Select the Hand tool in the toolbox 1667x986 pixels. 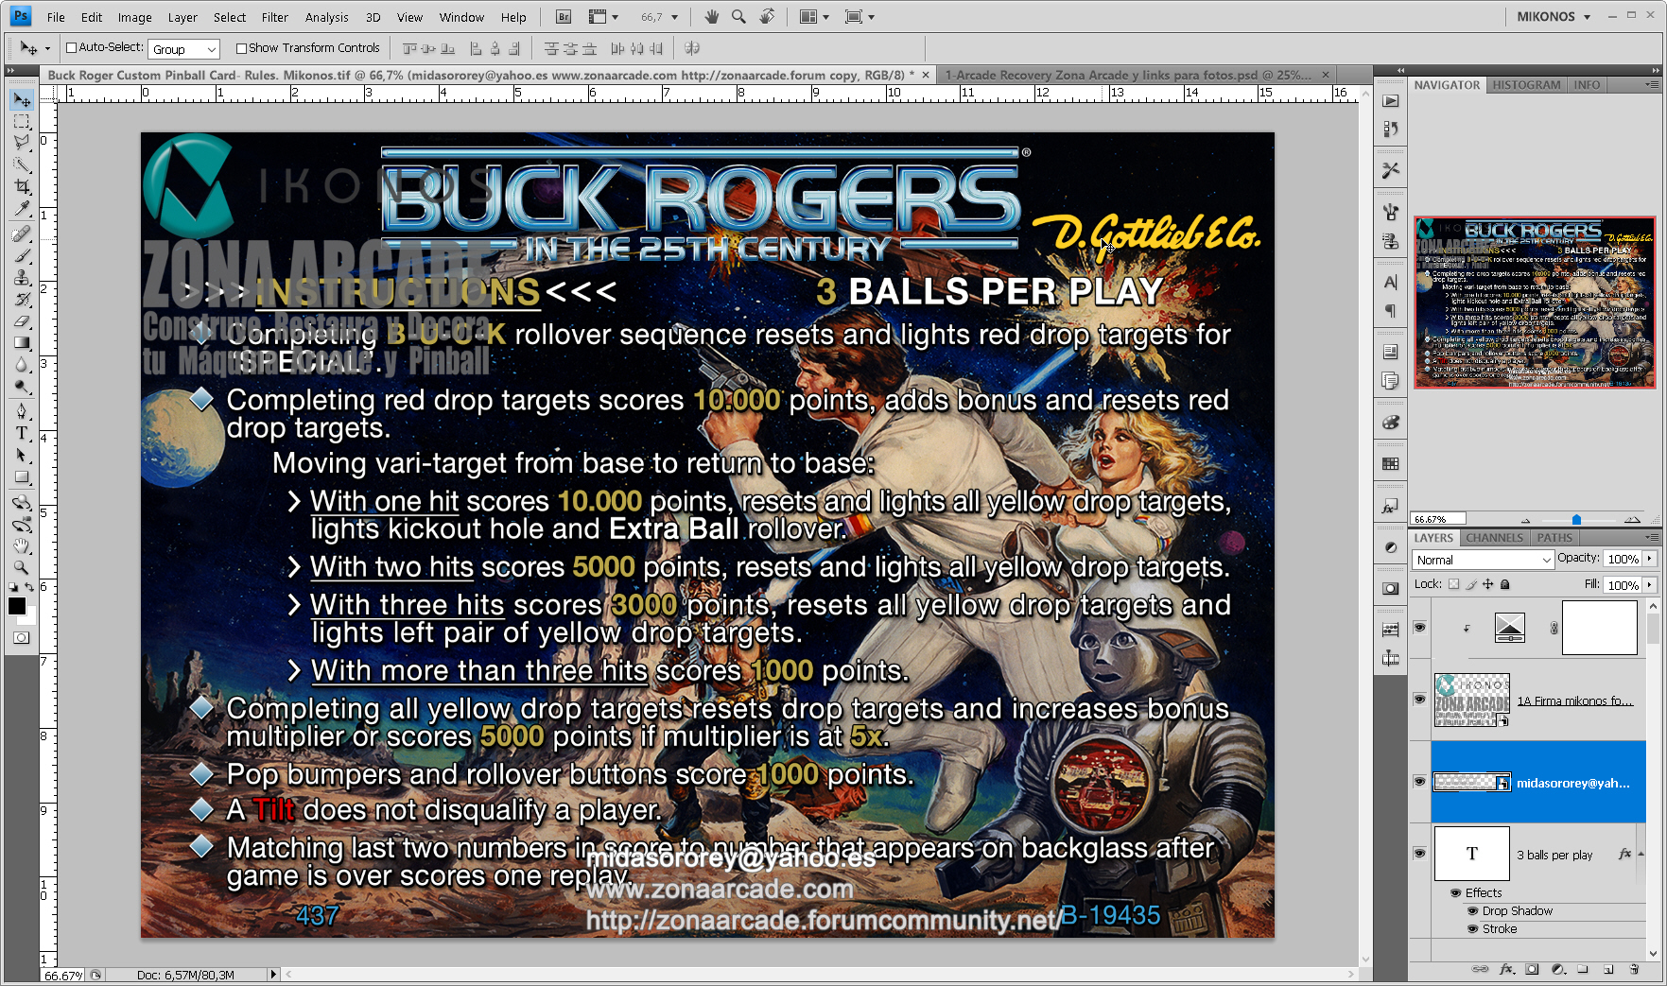[x=22, y=545]
